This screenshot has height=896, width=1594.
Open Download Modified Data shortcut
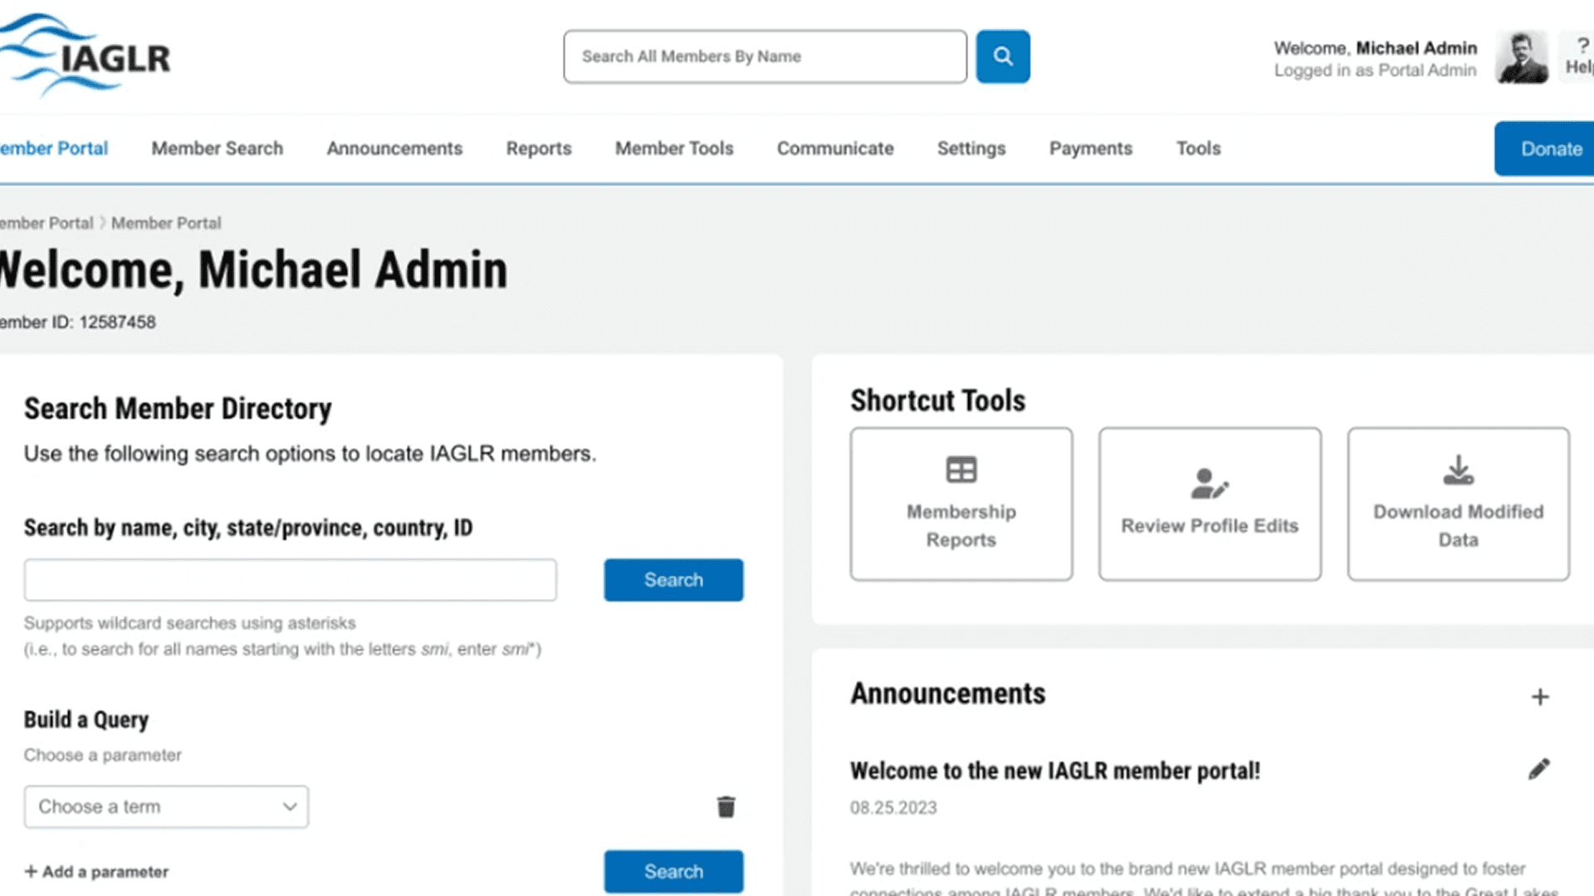point(1457,504)
